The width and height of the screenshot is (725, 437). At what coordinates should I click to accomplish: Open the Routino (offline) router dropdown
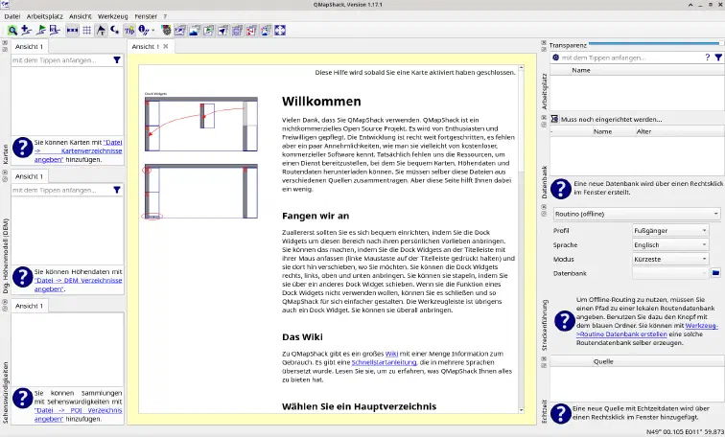(x=637, y=214)
